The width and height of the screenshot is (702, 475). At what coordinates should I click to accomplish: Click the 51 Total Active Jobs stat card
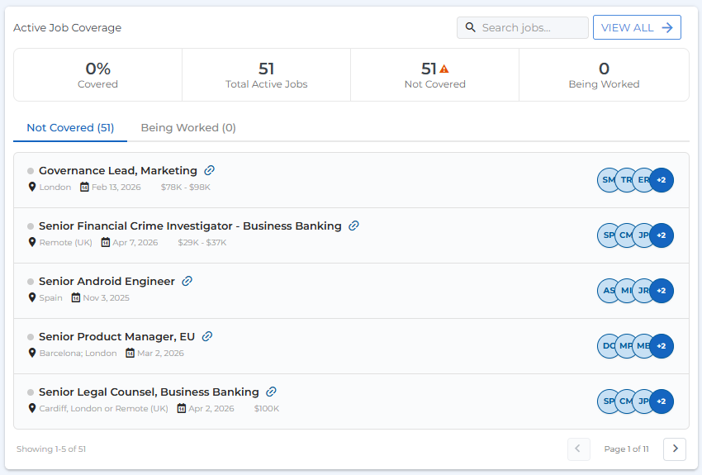coord(267,75)
